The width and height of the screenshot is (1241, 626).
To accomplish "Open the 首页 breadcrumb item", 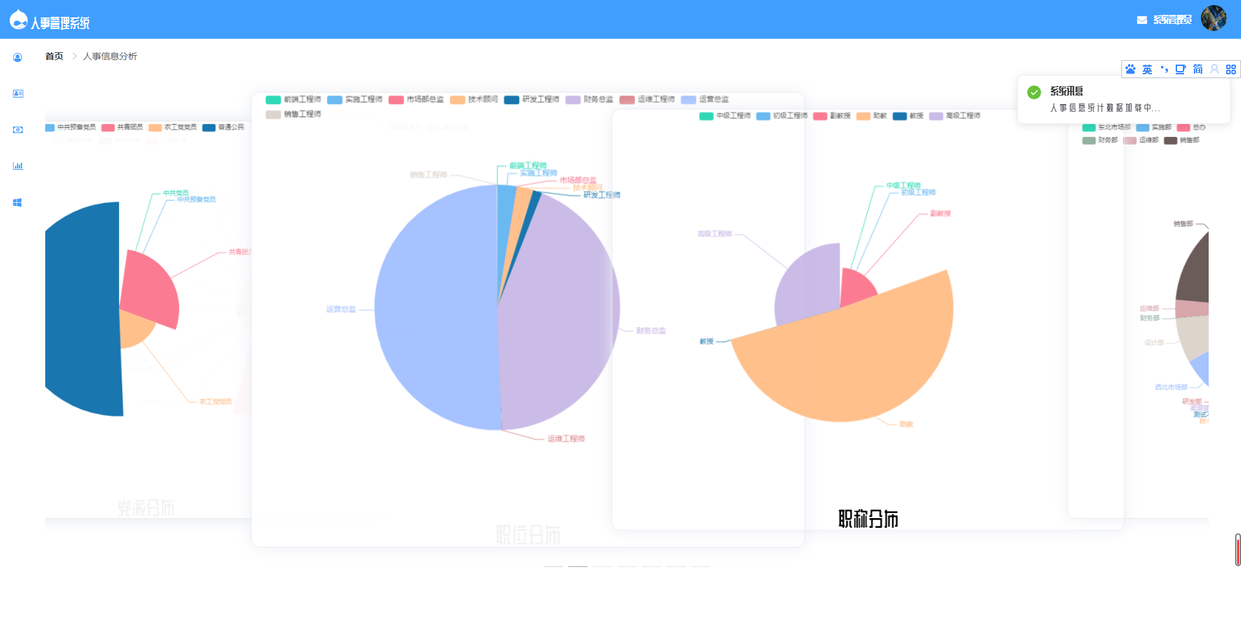I will (x=54, y=56).
